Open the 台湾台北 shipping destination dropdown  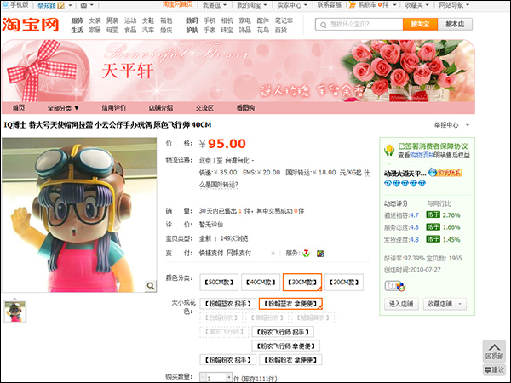[x=239, y=161]
